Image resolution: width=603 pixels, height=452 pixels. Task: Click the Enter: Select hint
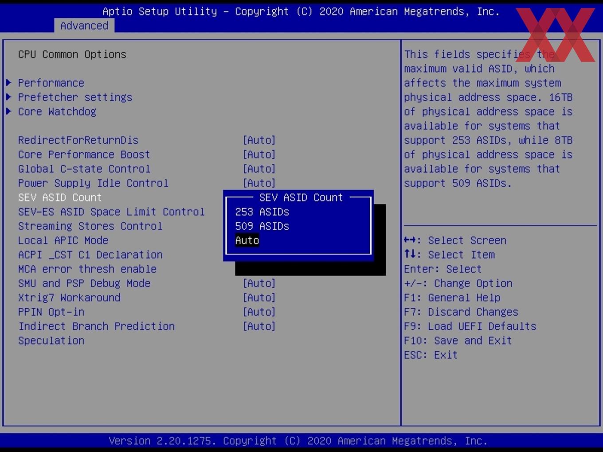(x=442, y=269)
